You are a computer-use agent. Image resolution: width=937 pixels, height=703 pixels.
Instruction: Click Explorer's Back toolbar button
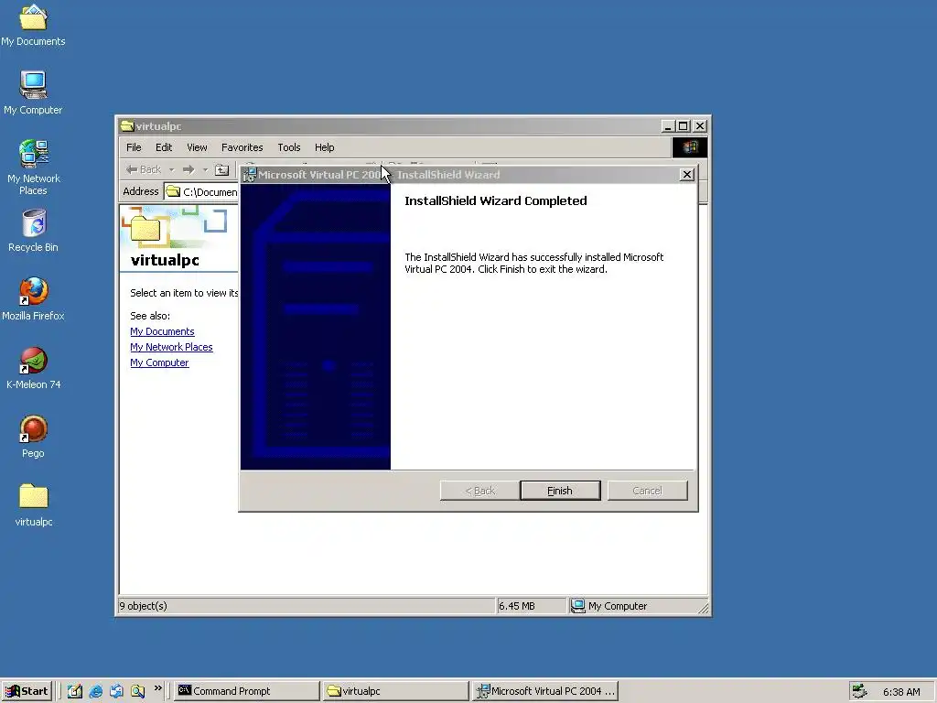[x=144, y=169]
